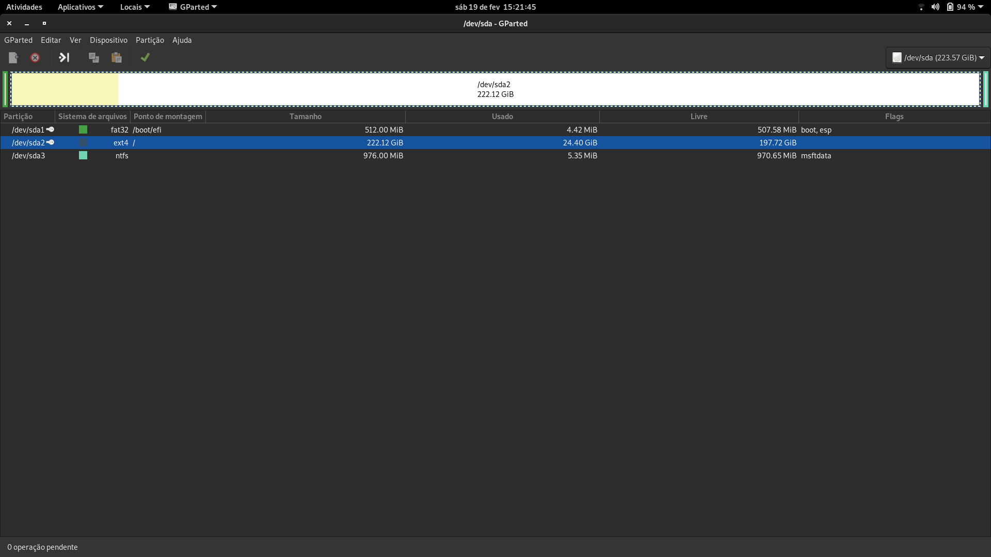
Task: Open the GParted menu in menu bar
Action: [x=18, y=40]
